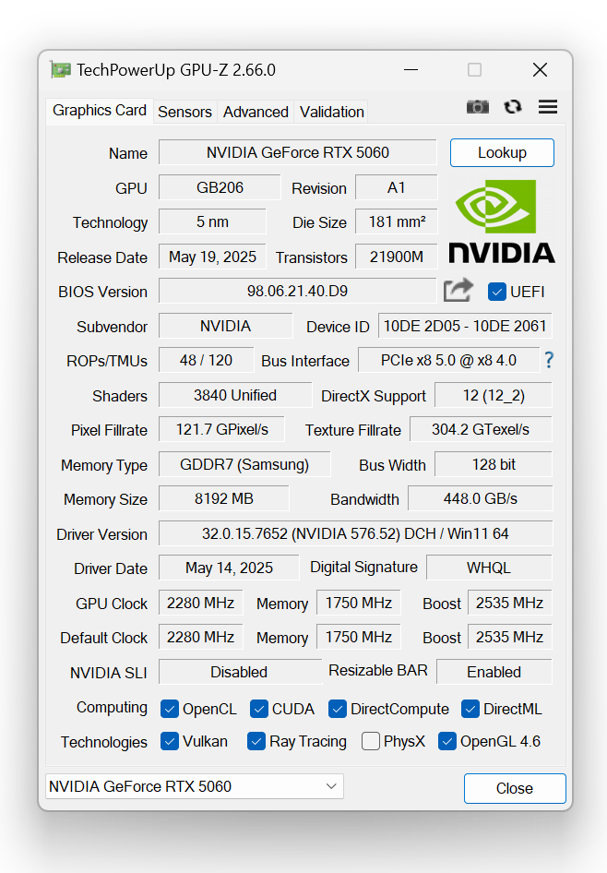The image size is (607, 873).
Task: Toggle the Vulkan checkbox
Action: pos(170,741)
